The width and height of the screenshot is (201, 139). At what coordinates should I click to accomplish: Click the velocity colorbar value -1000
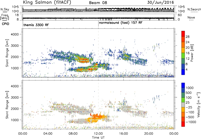[191, 122]
